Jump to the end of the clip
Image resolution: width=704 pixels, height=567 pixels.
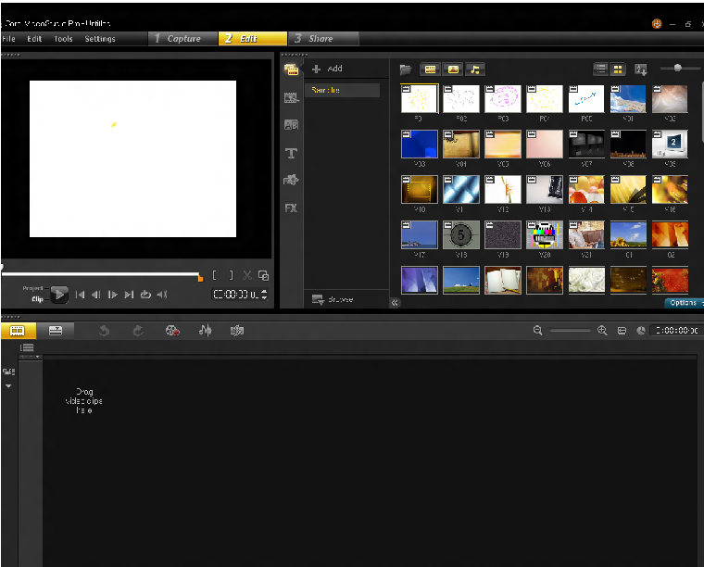click(129, 295)
